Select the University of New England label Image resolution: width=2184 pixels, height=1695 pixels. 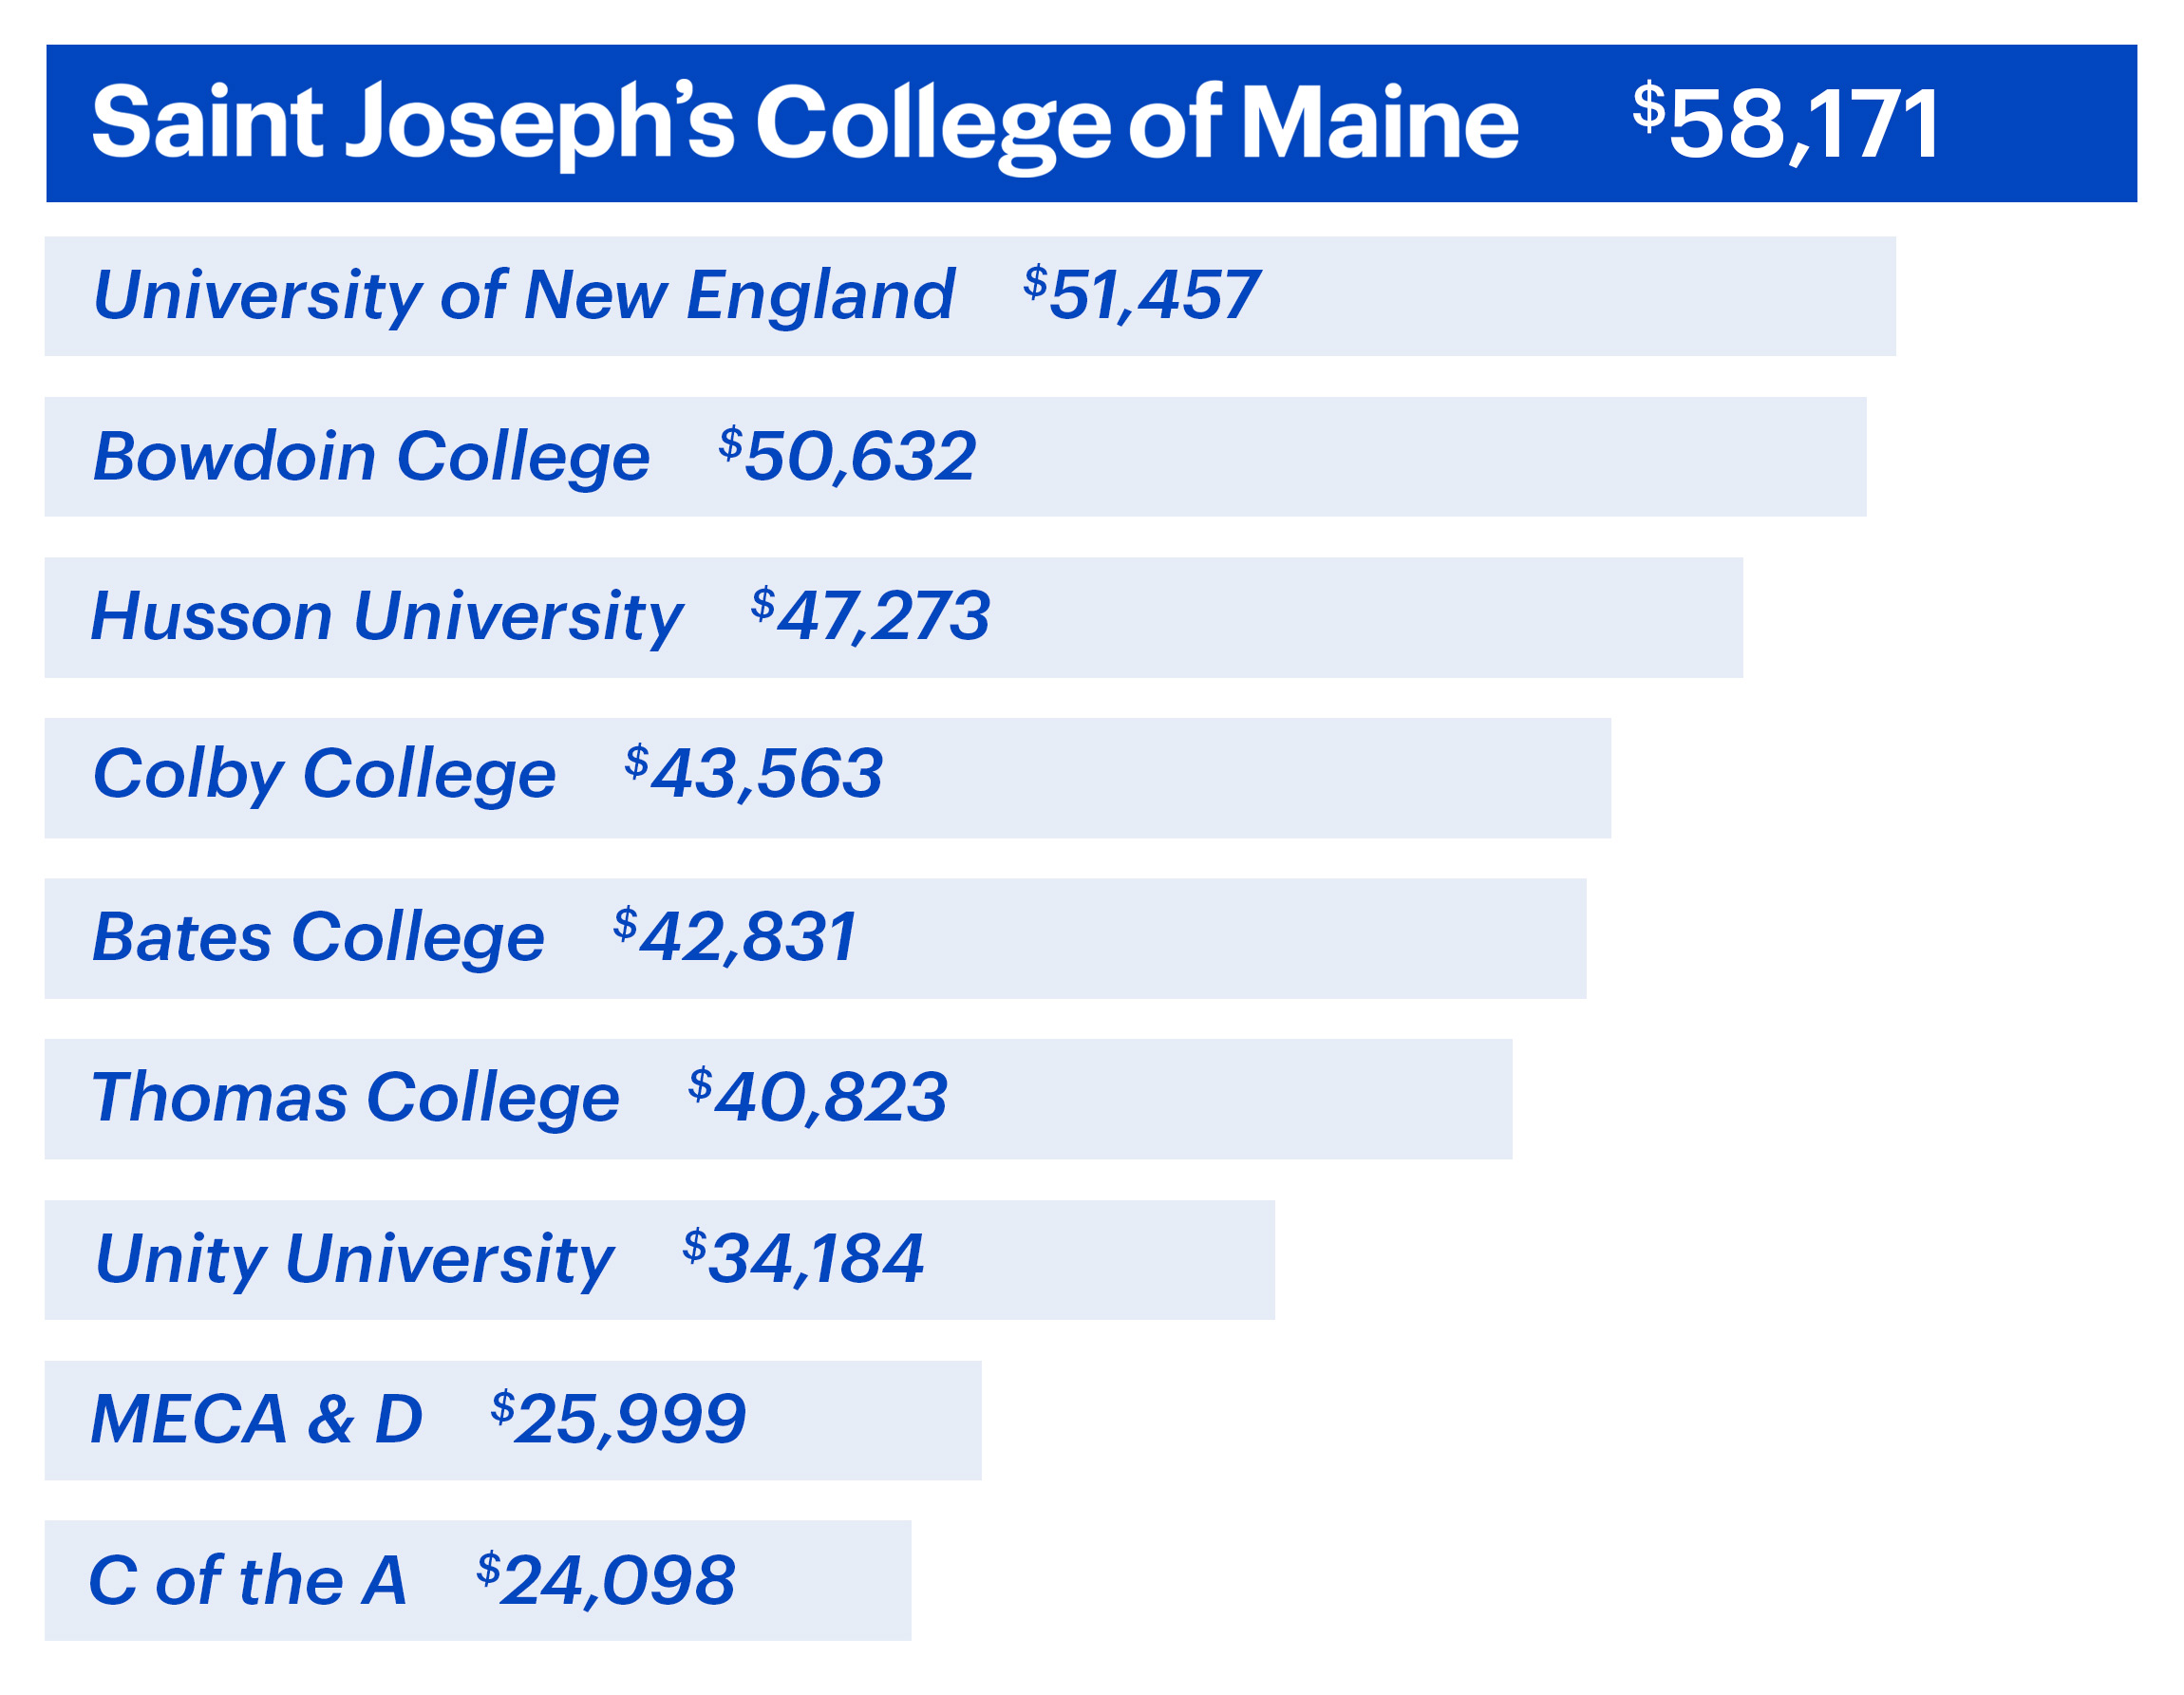(523, 296)
